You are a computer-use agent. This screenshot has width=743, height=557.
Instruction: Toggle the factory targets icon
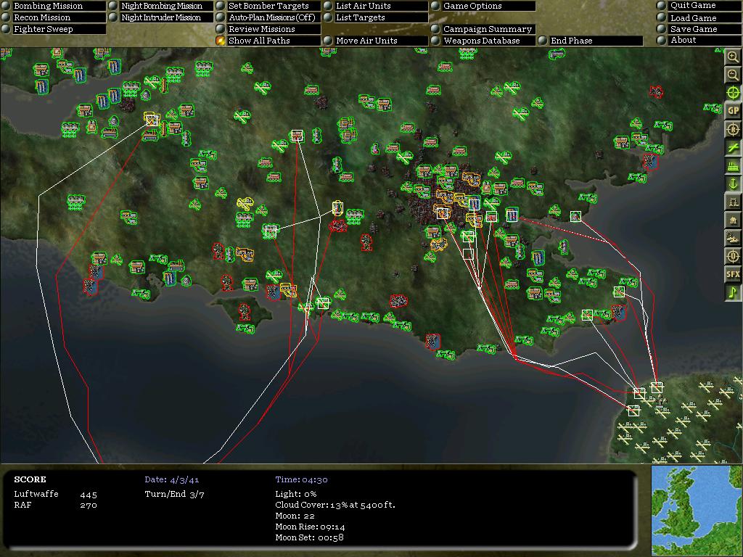tap(733, 165)
